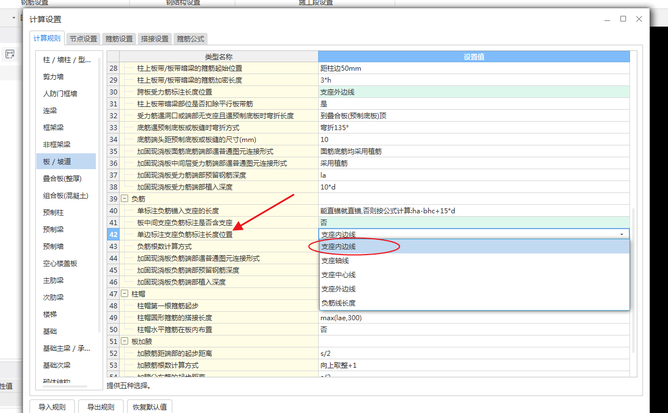
Task: Select 连梁 in the component list
Action: click(66, 111)
